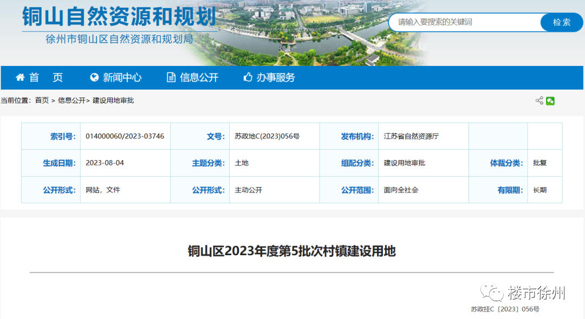Click the 公开范围 label
The image size is (585, 319).
pyautogui.click(x=357, y=190)
